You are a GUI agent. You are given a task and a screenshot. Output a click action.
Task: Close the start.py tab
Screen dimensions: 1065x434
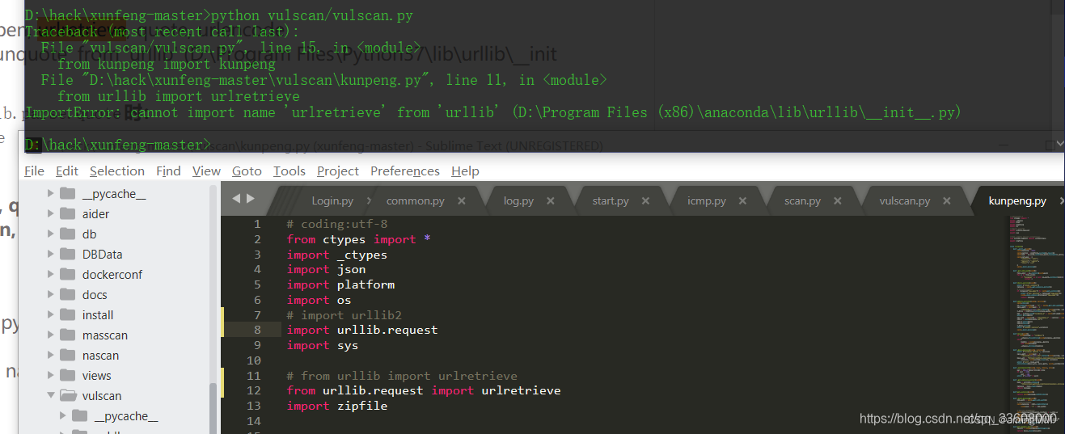click(x=646, y=200)
